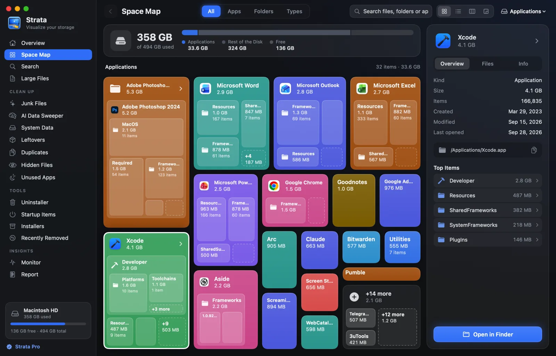This screenshot has height=356, width=556.
Task: Click the plus icon on +14 more
Action: tap(354, 297)
